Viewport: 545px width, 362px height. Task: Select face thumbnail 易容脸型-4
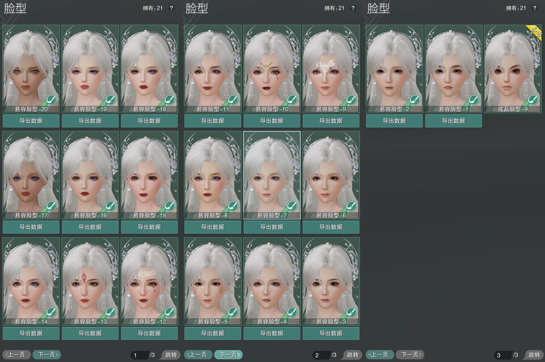click(272, 281)
